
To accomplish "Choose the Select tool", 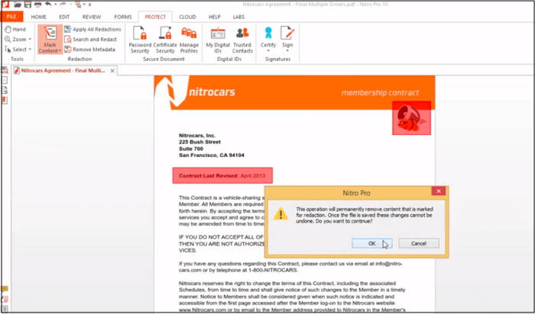I will coord(15,50).
